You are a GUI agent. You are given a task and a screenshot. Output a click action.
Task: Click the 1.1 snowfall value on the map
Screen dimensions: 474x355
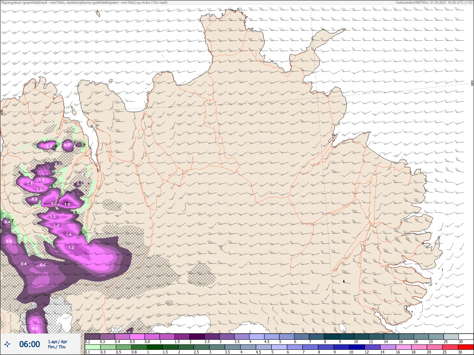(x=30, y=184)
